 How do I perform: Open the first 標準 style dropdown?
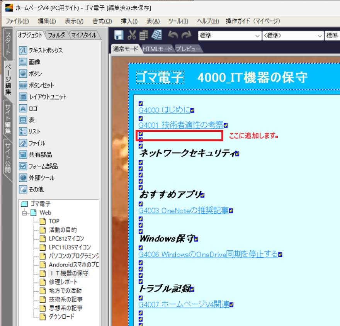(x=229, y=36)
